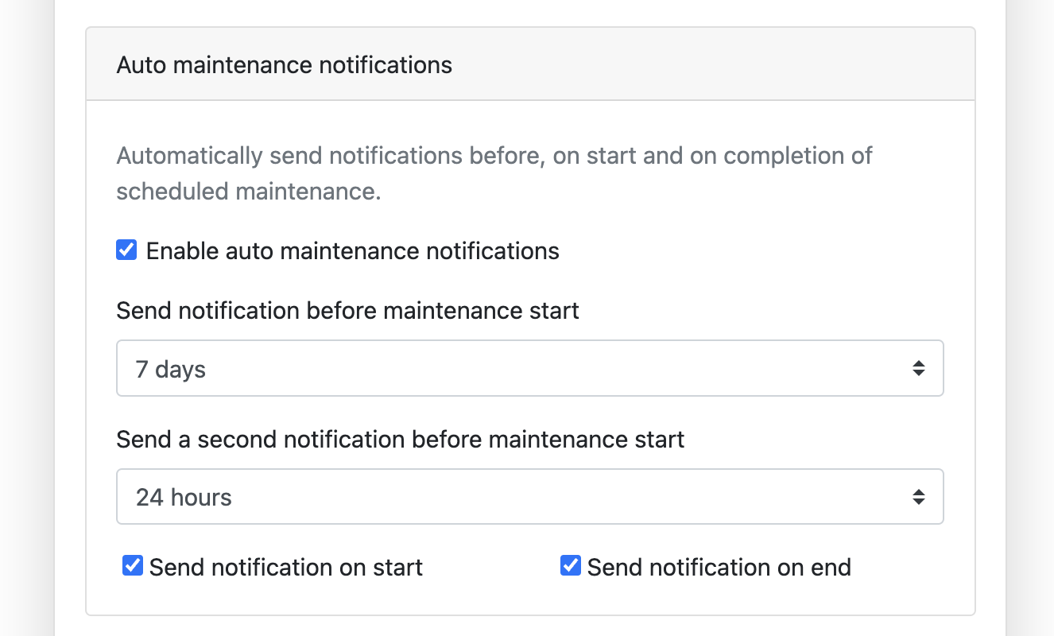The image size is (1054, 636).
Task: Click "Send notification before maintenance start" field label
Action: point(347,310)
